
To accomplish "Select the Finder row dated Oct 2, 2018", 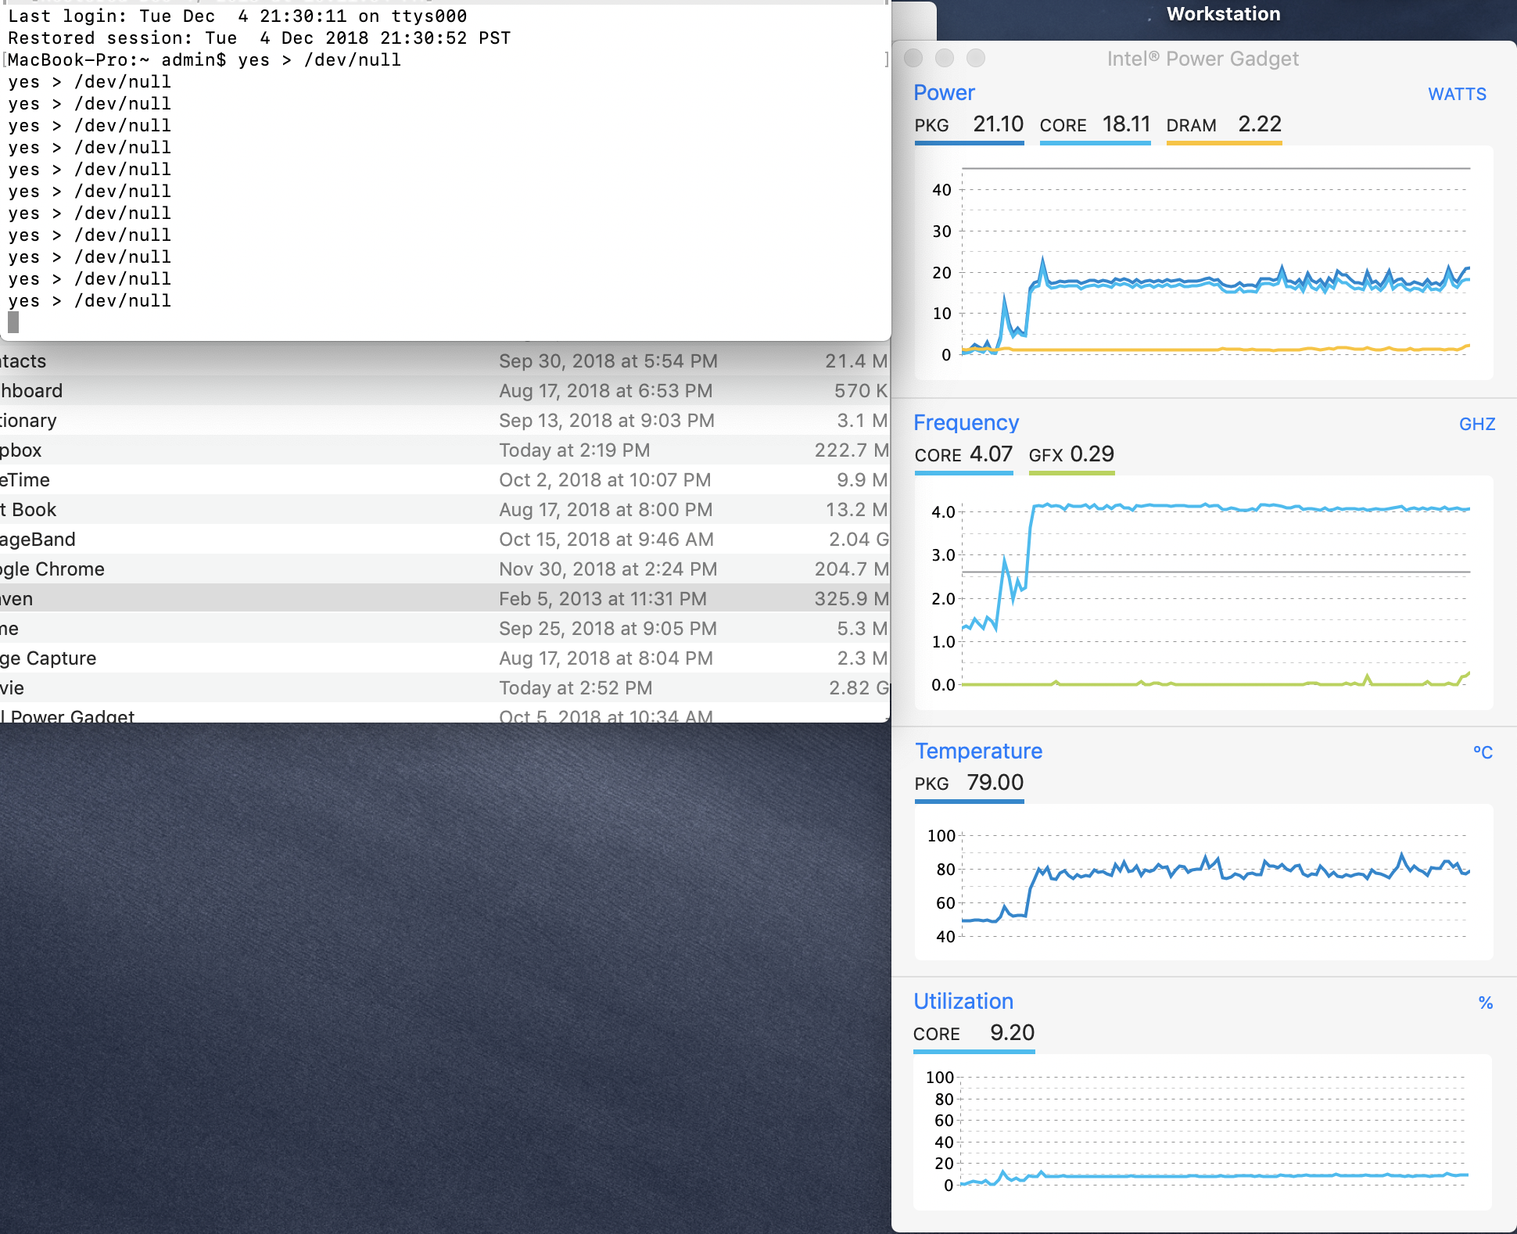I will 445,480.
